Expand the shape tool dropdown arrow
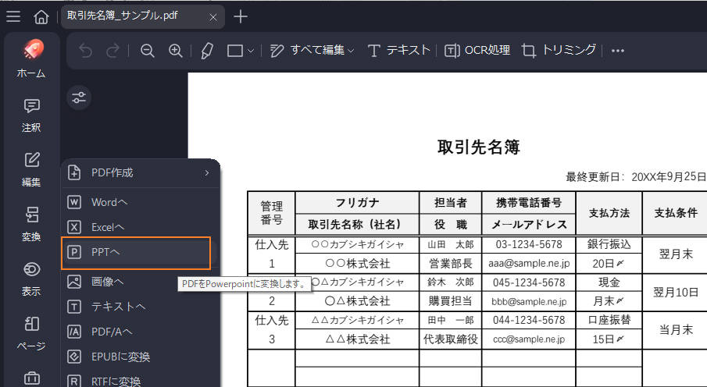707x387 pixels. click(x=251, y=51)
